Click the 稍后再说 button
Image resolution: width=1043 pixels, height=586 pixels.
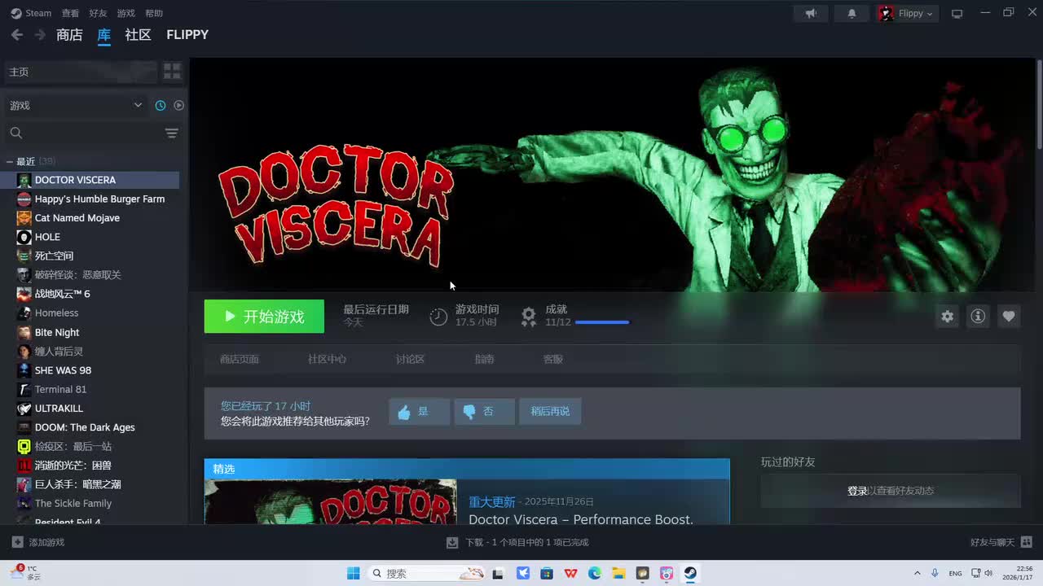click(550, 412)
